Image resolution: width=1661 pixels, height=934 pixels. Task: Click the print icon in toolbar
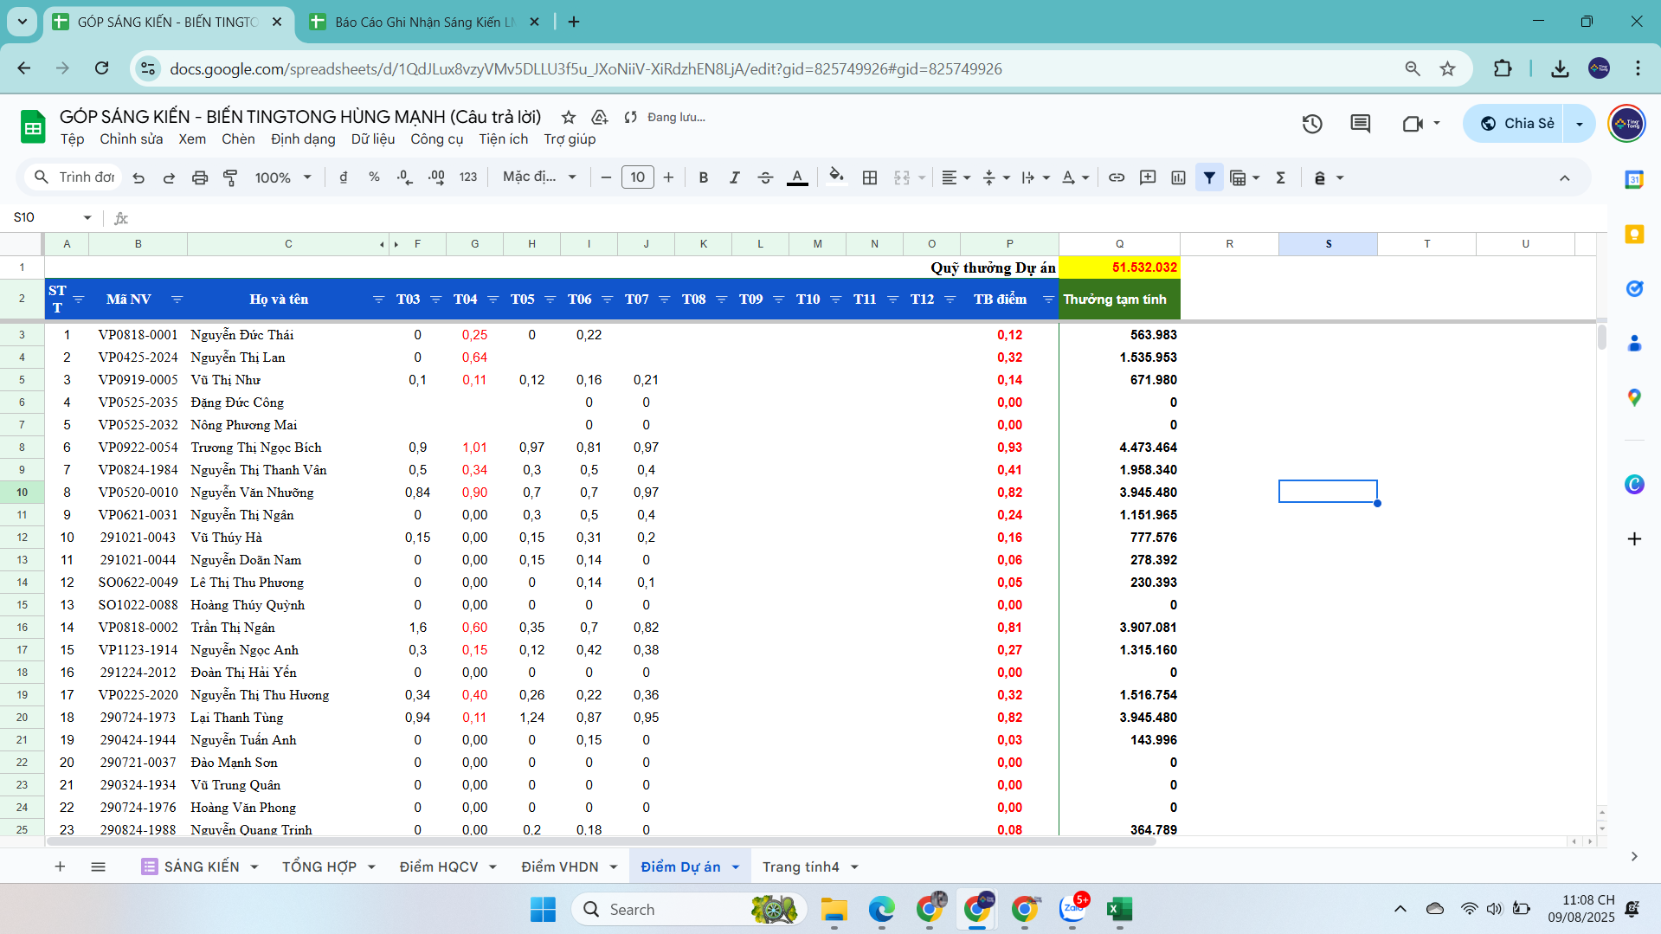(x=200, y=177)
